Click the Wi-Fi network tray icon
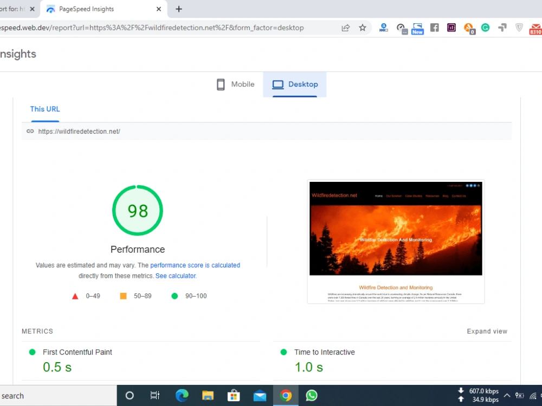 click(533, 395)
